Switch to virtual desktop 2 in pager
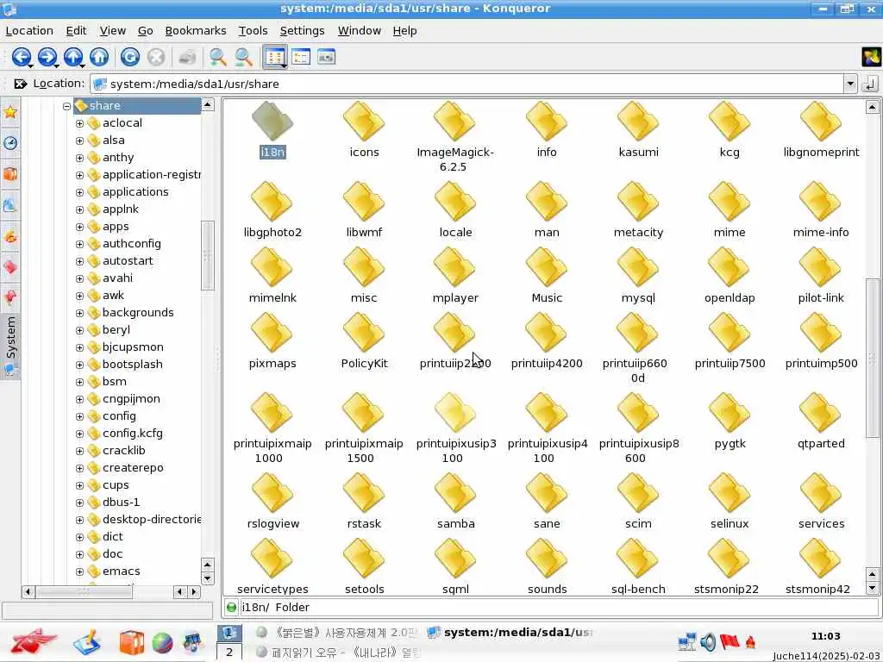 pyautogui.click(x=229, y=653)
